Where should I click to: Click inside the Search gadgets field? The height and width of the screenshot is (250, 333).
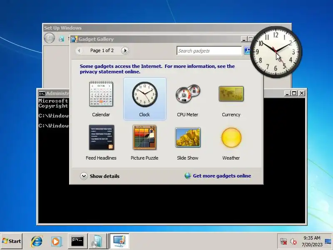209,50
